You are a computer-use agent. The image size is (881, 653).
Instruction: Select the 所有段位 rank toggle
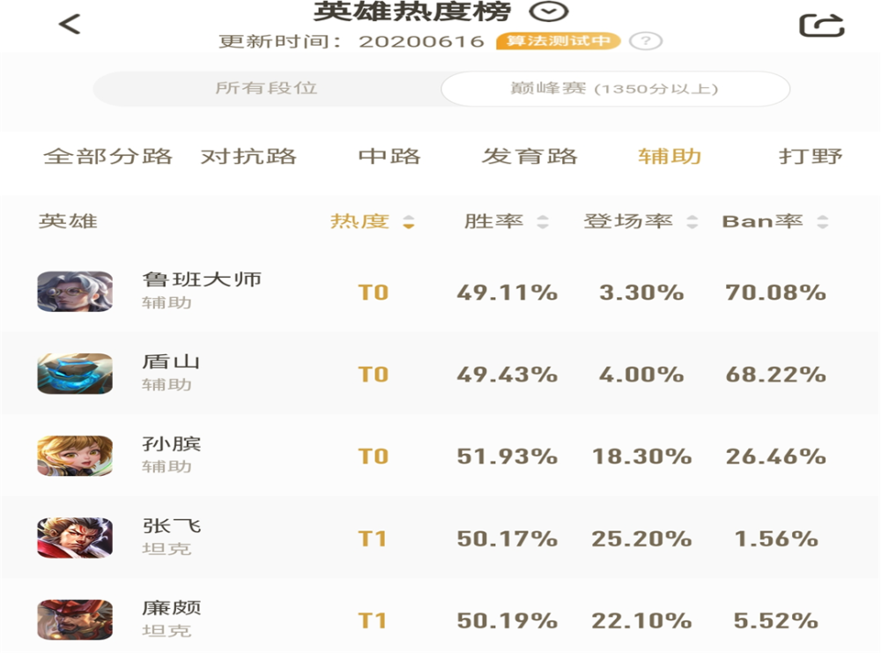tap(266, 88)
